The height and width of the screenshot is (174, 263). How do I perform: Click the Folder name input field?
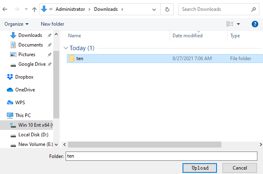[x=161, y=156]
